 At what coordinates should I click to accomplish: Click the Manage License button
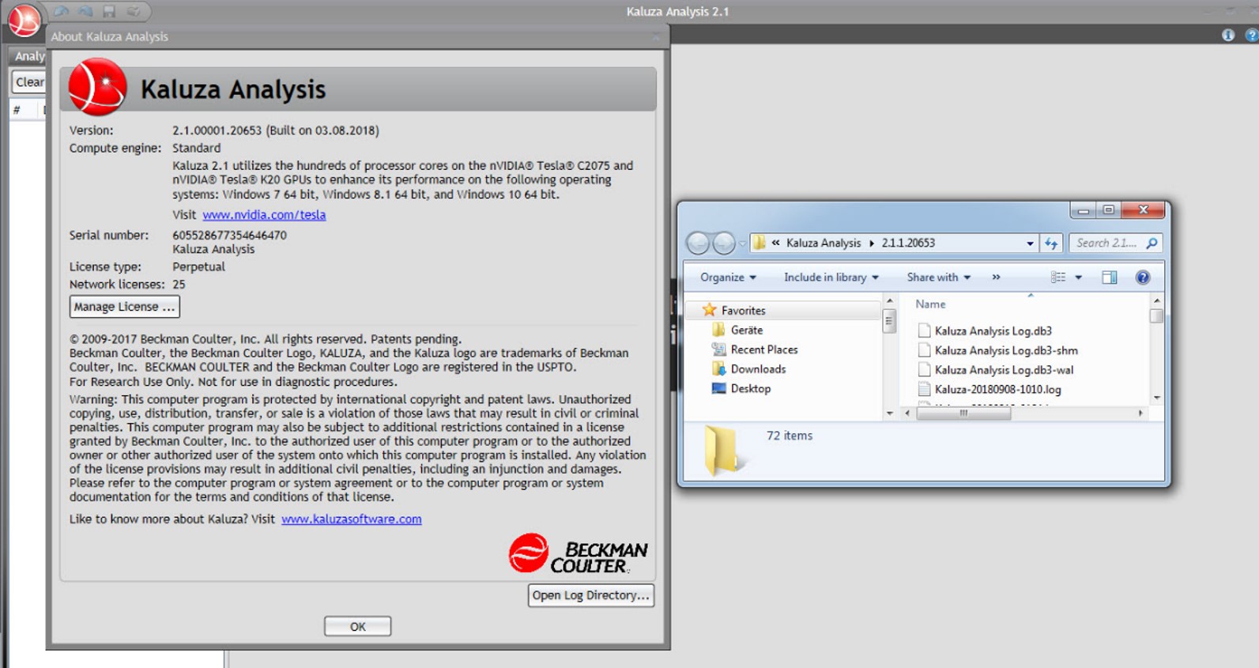coord(125,307)
